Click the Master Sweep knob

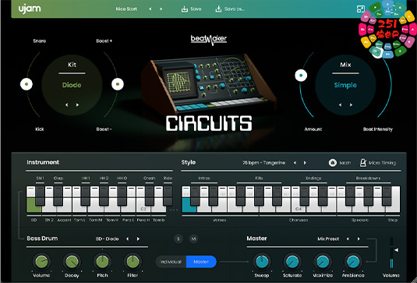point(262,262)
